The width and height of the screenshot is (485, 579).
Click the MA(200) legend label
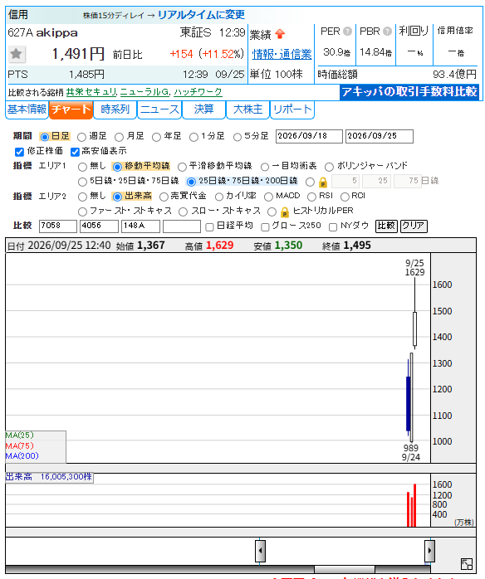[22, 456]
